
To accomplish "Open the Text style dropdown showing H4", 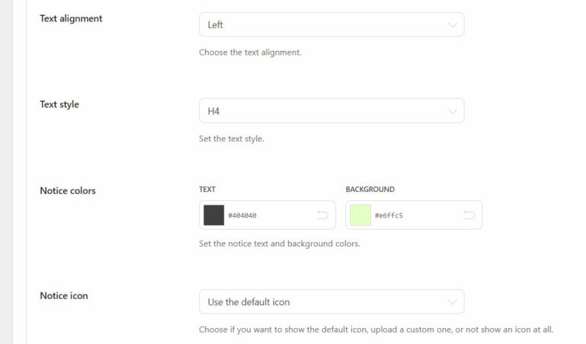I will [x=331, y=111].
